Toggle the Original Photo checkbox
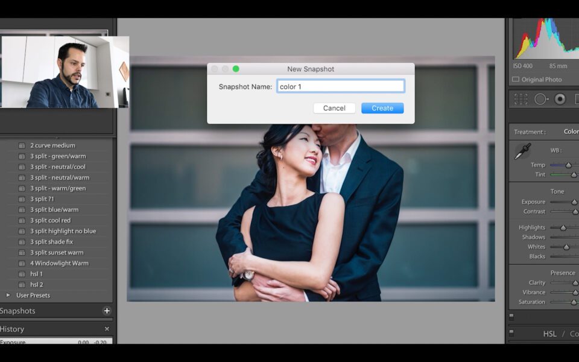579x362 pixels. point(516,80)
